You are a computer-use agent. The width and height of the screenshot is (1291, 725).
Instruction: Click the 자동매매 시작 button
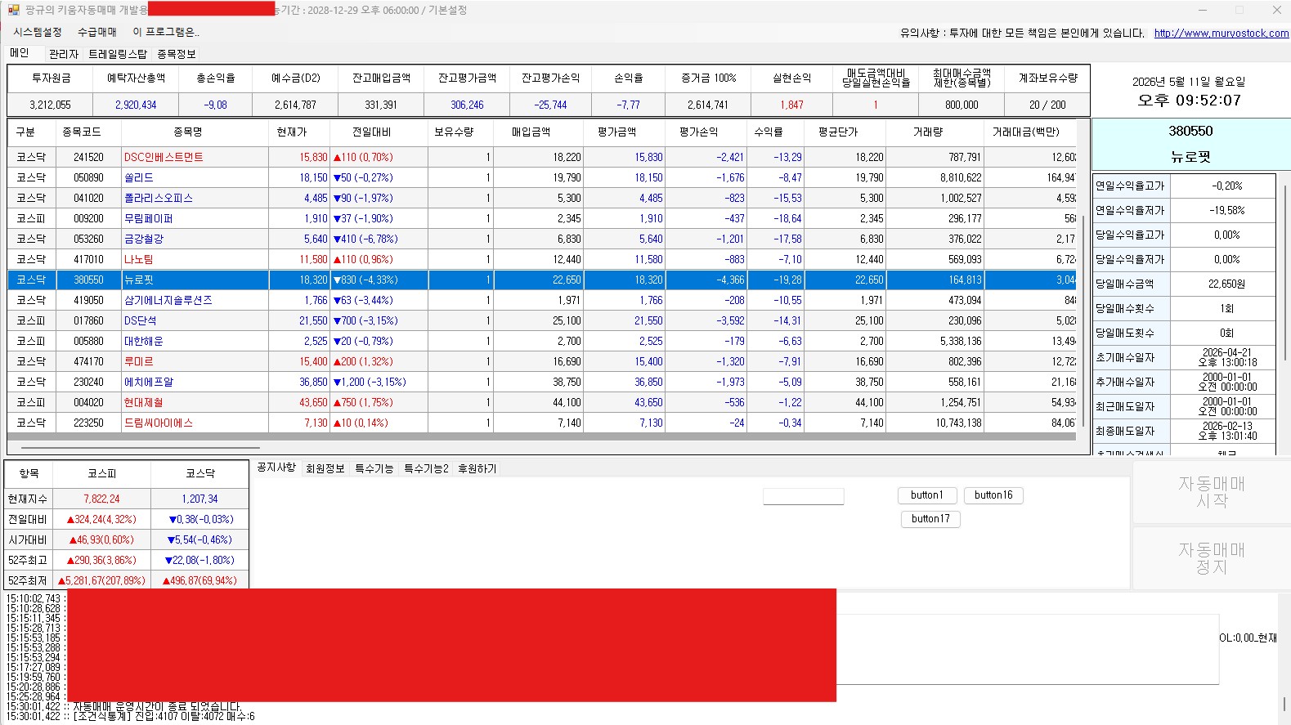(x=1212, y=492)
